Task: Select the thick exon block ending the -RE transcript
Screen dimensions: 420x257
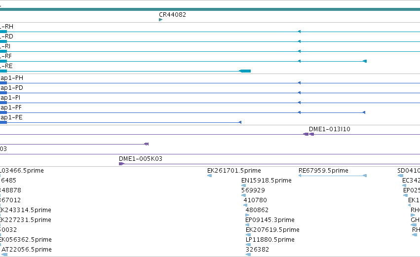Action: 245,71
